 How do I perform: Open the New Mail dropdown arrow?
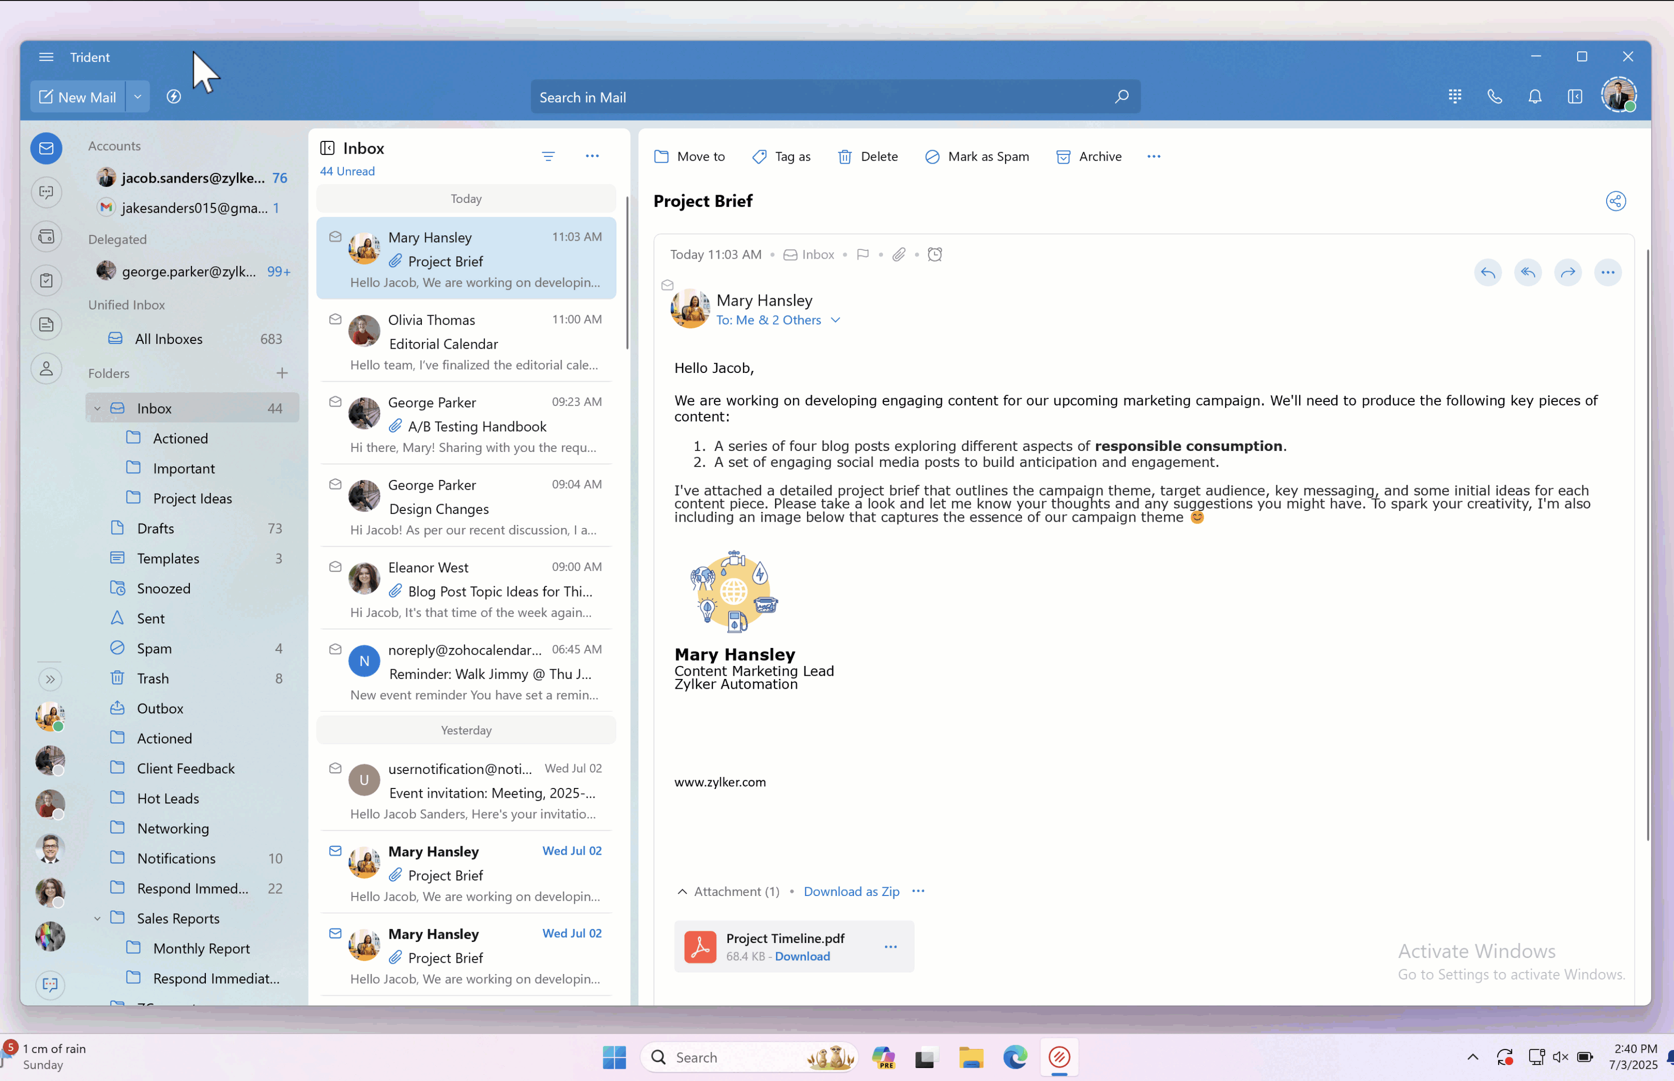[x=138, y=97]
